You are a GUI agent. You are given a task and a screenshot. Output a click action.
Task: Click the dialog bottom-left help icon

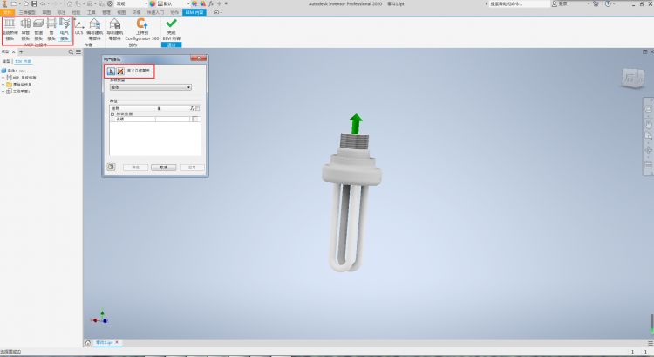111,167
